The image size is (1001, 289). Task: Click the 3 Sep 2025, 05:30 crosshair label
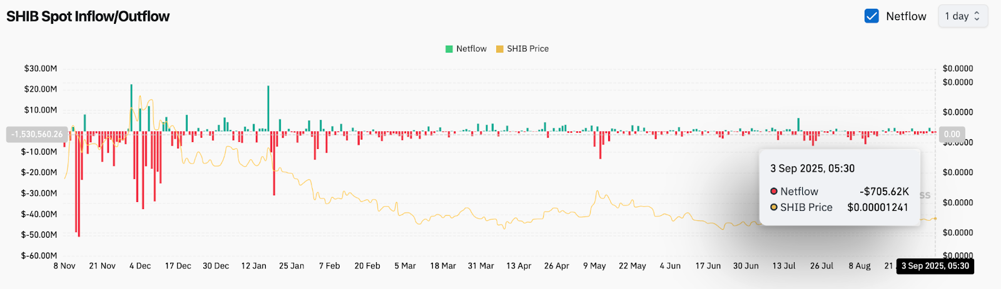pos(935,266)
